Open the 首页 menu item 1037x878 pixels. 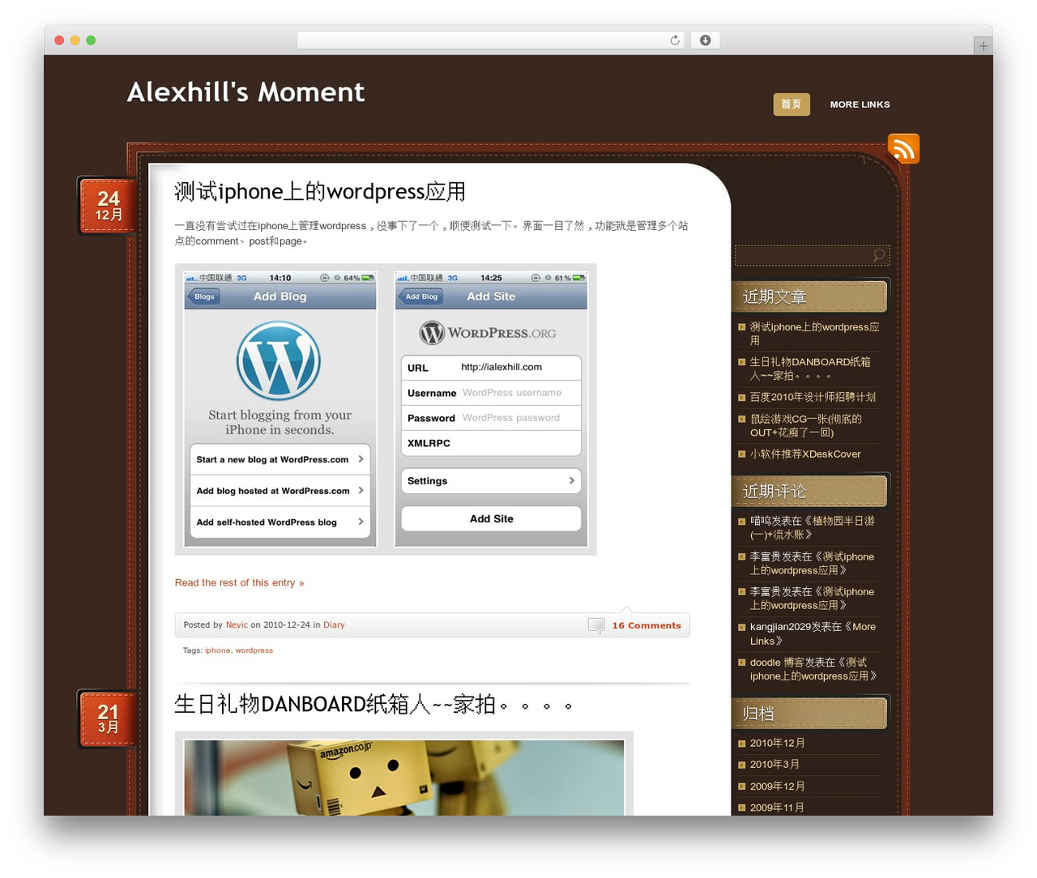[792, 104]
